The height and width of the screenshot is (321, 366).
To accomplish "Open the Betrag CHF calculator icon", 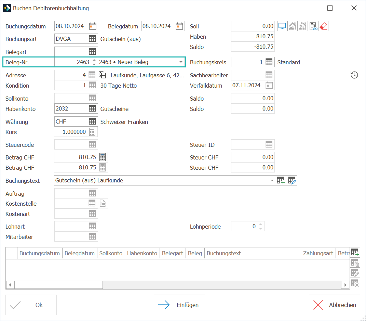I will point(103,157).
